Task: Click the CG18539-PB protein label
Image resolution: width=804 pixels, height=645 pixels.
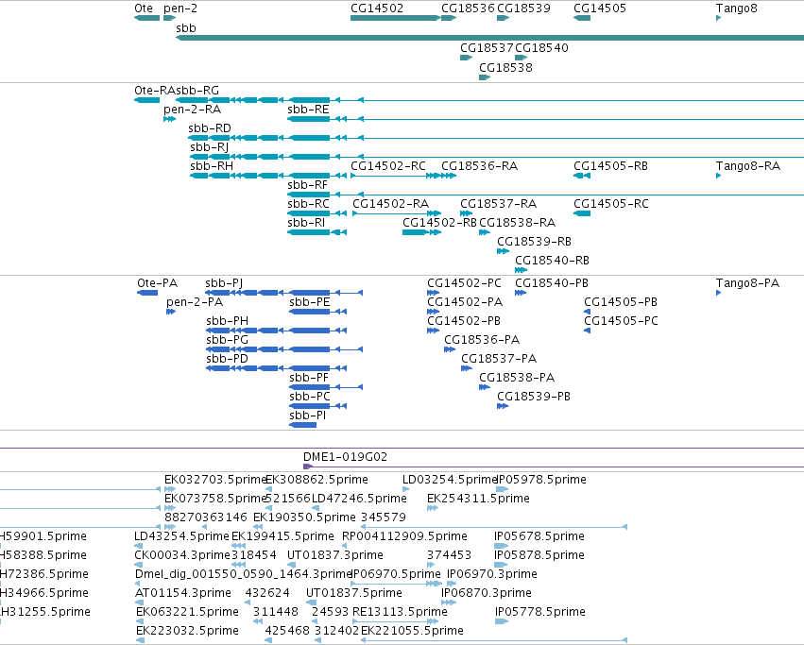Action: tap(534, 397)
